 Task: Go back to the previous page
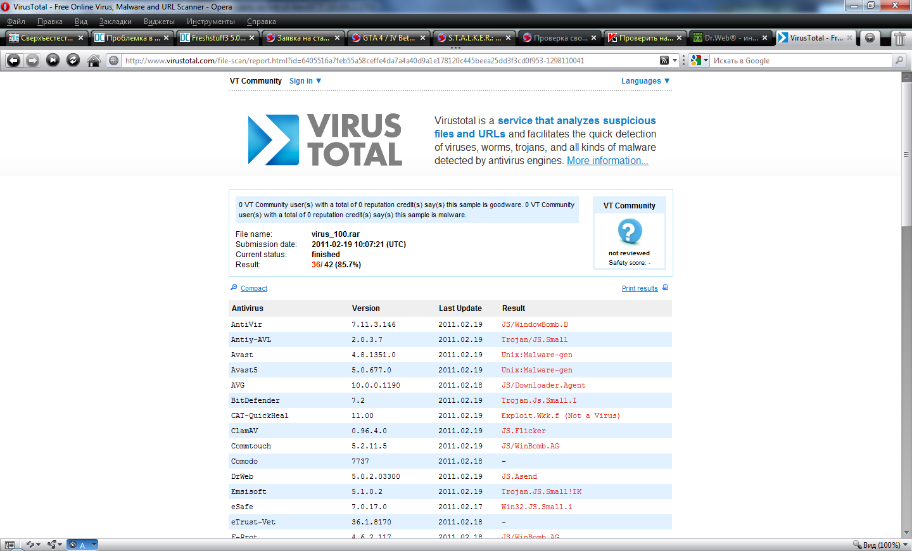click(13, 60)
